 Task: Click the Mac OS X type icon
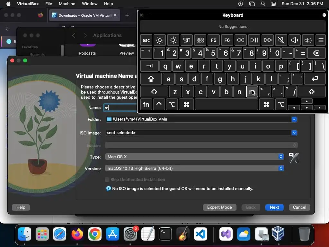click(x=294, y=158)
